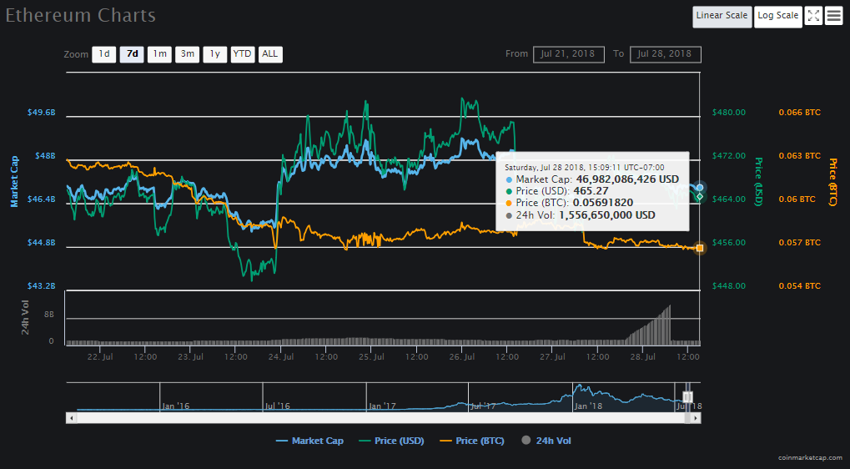The width and height of the screenshot is (850, 469).
Task: Click the $49.6B market cap axis label
Action: point(41,113)
